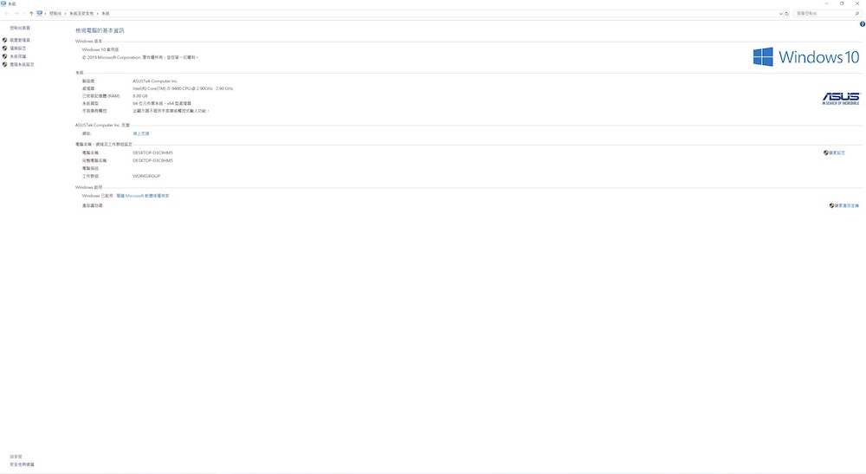This screenshot has height=474, width=866.
Task: Click Change settings (變更設定) for computer name
Action: coord(835,153)
